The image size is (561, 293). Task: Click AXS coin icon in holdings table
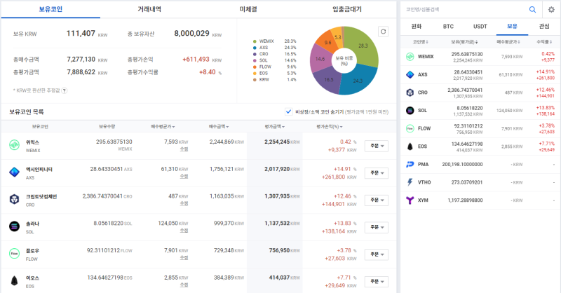coord(14,172)
